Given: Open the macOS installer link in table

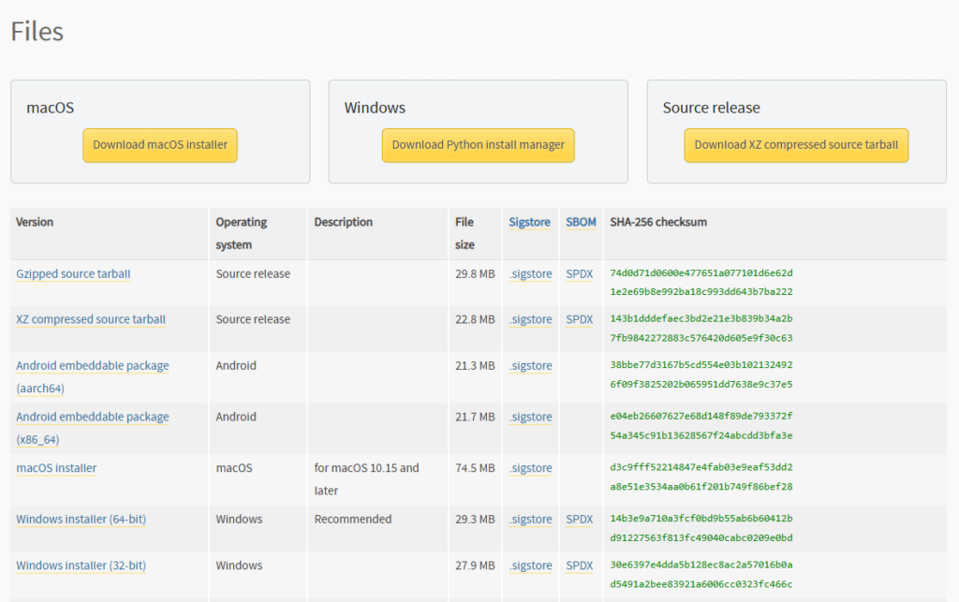Looking at the screenshot, I should 56,468.
